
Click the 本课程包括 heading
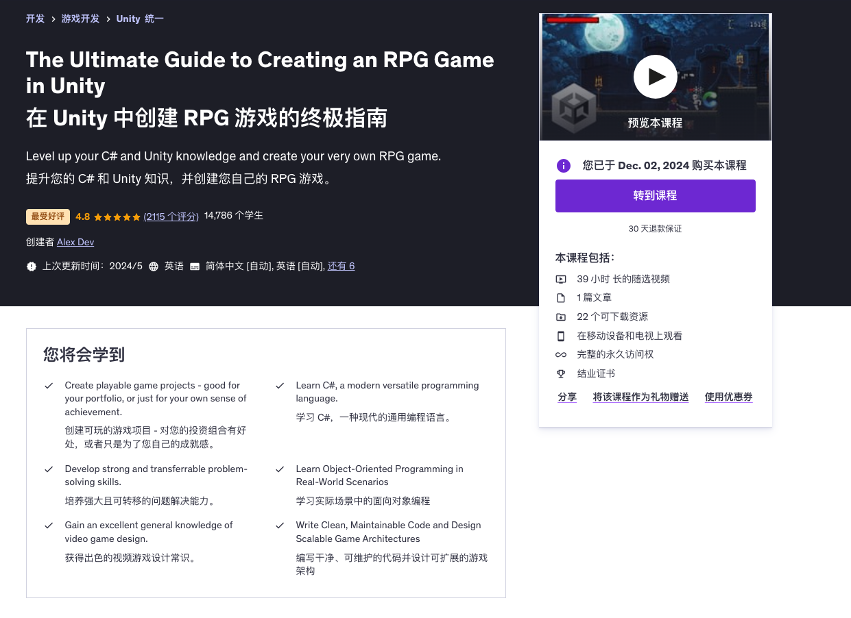[585, 258]
